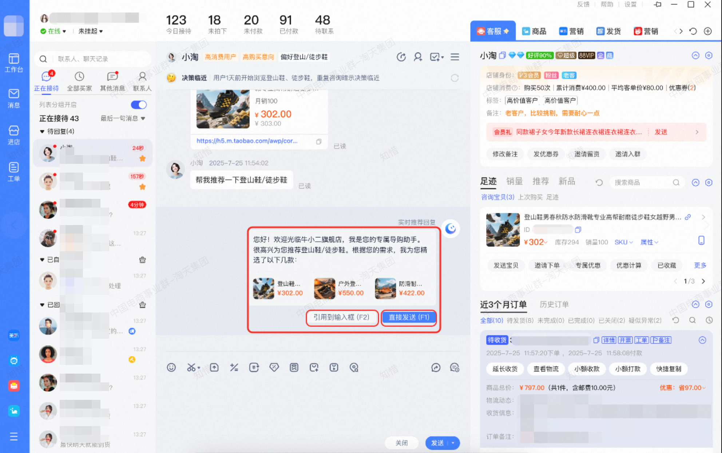This screenshot has width=722, height=453.
Task: Click the refresh icon in top tab bar
Action: [693, 31]
